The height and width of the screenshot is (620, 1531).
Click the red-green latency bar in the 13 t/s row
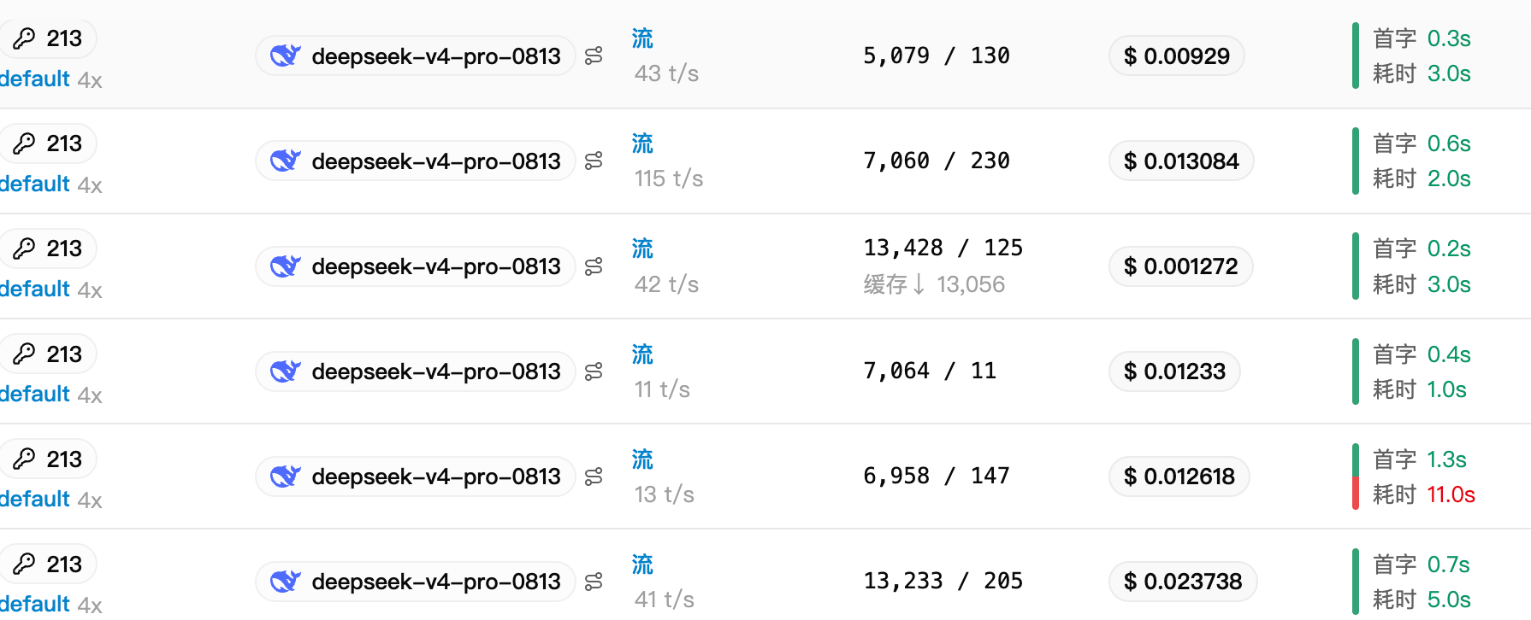1356,477
